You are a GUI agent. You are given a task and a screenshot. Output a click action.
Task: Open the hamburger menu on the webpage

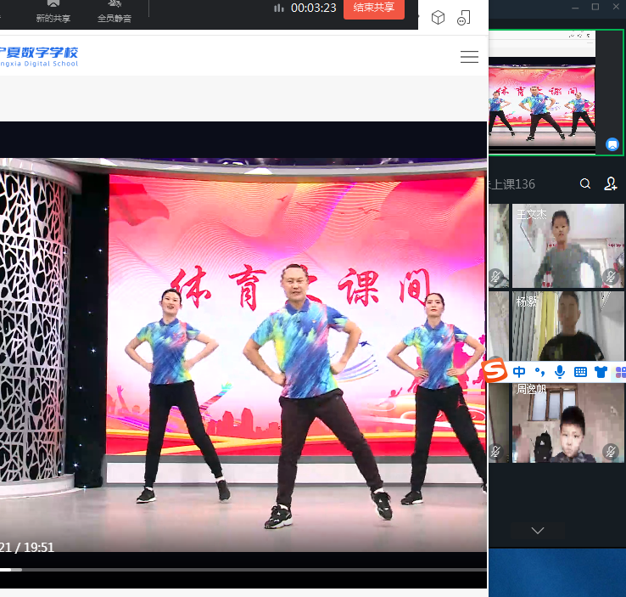point(469,57)
